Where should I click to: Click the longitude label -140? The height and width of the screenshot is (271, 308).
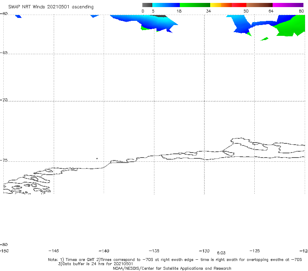pos(104,251)
